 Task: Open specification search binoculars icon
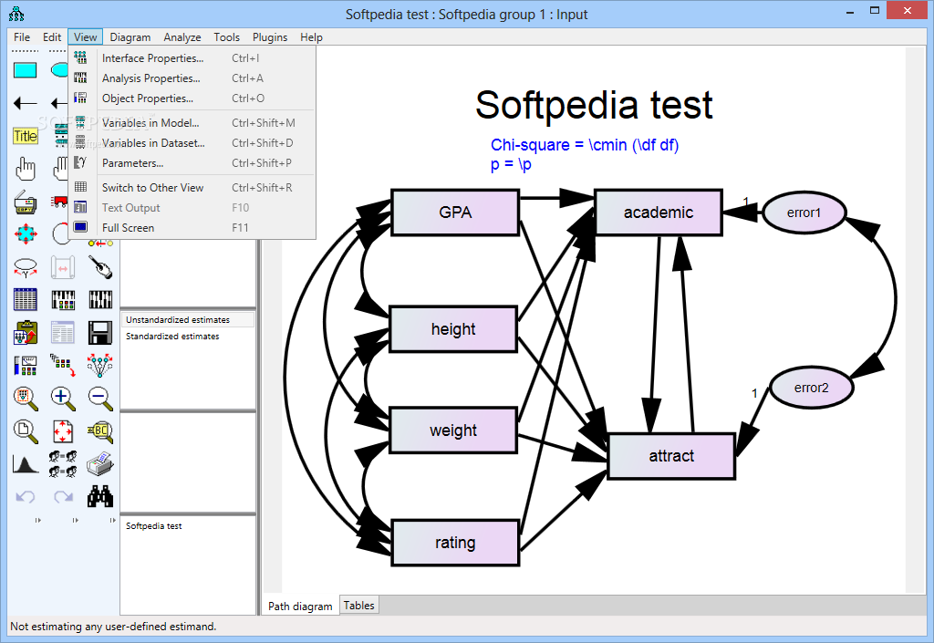(x=100, y=496)
